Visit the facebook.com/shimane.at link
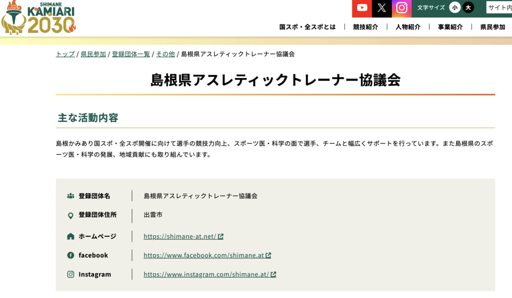This screenshot has width=512, height=298. pos(203,256)
